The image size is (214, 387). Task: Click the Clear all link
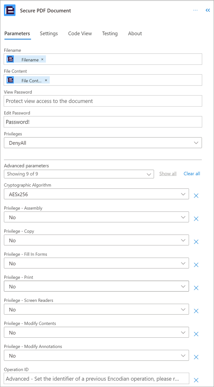[x=192, y=173]
